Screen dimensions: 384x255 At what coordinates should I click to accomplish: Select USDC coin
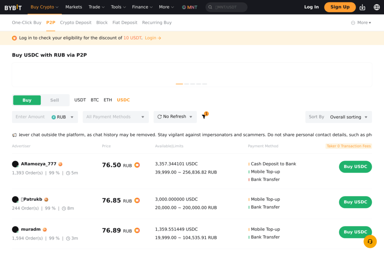click(x=123, y=100)
